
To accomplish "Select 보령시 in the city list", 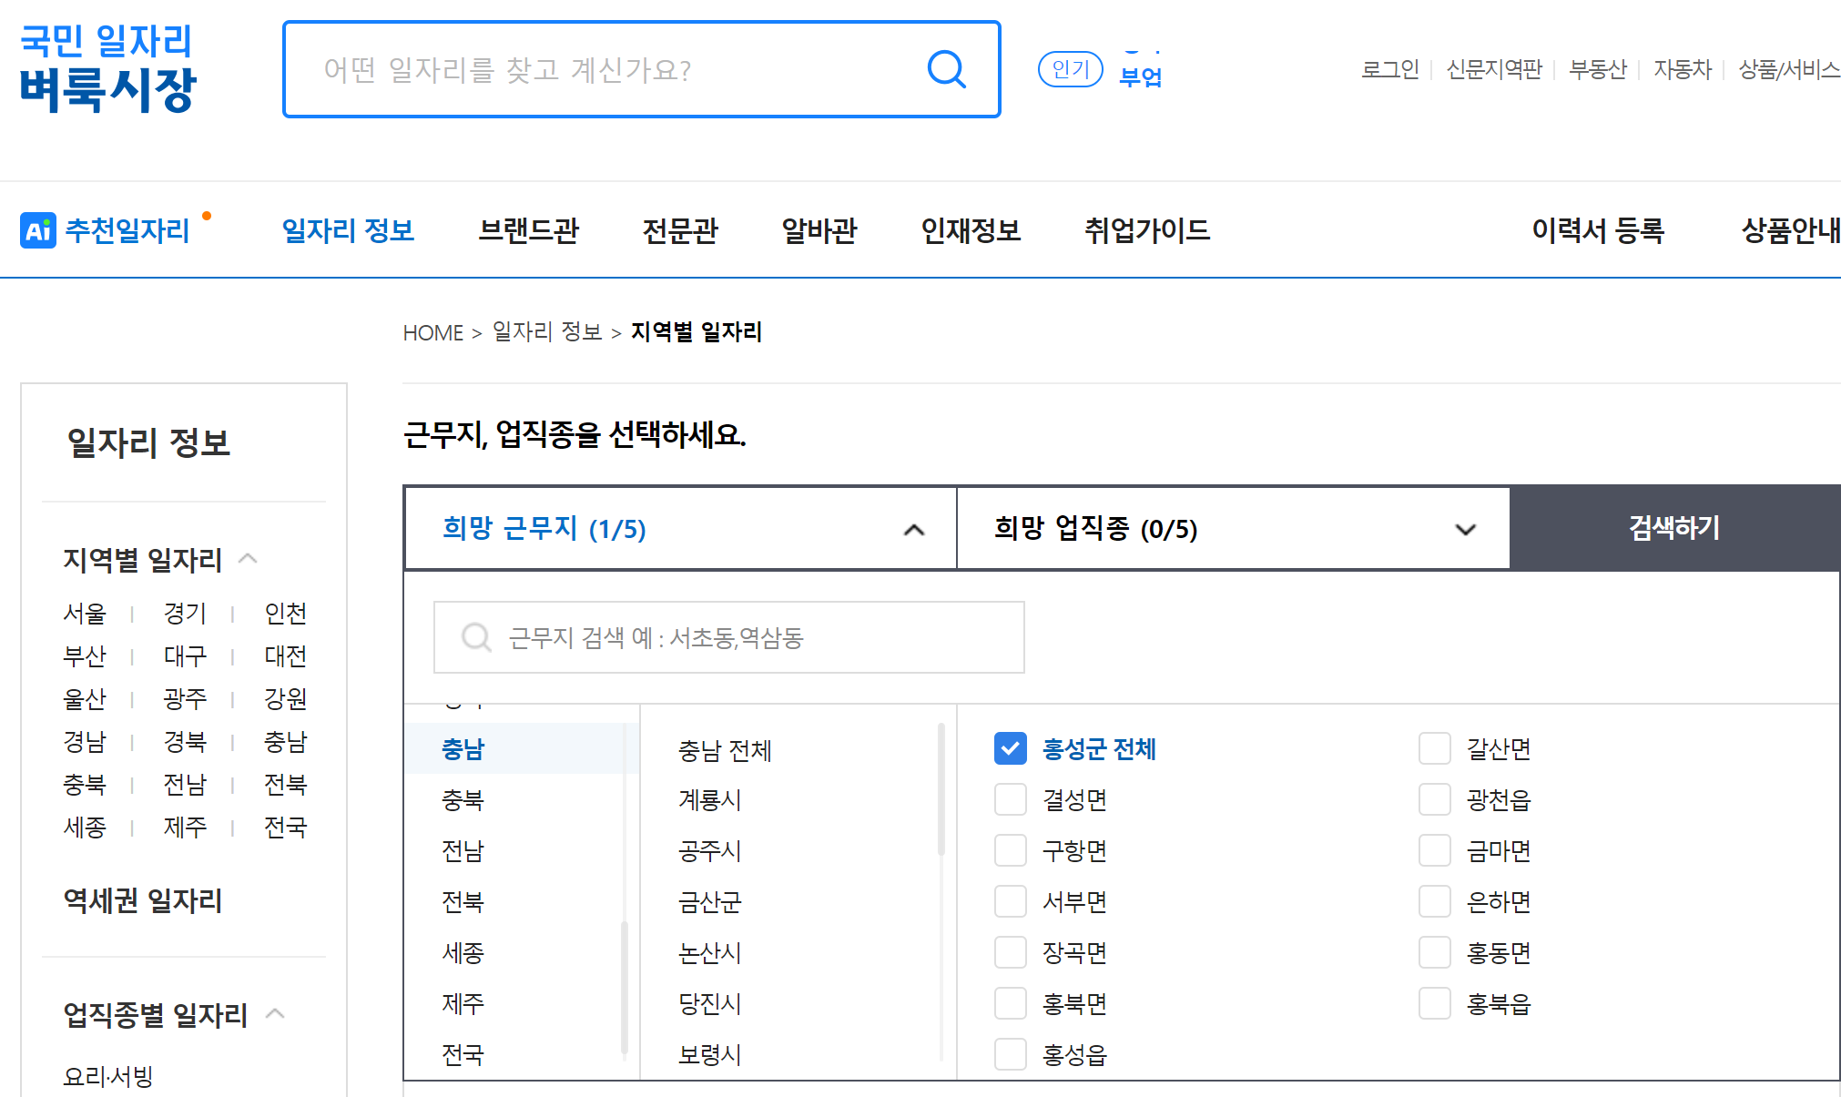I will (709, 1054).
